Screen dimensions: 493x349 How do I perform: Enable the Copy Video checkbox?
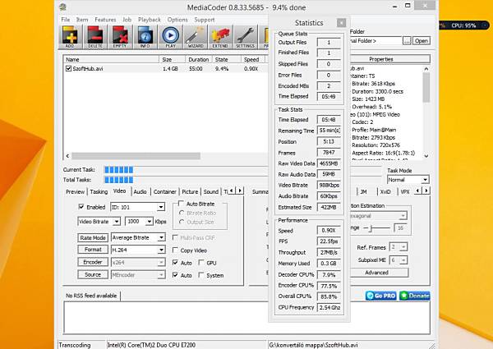tap(176, 250)
